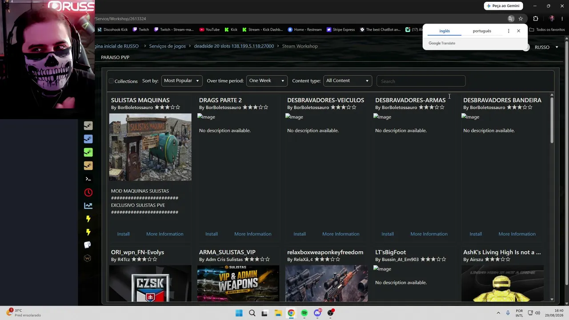The height and width of the screenshot is (320, 569).
Task: Click the hexagon W sidebar icon
Action: click(88, 258)
